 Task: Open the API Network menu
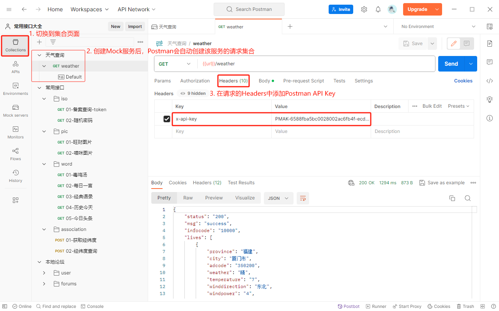(136, 9)
